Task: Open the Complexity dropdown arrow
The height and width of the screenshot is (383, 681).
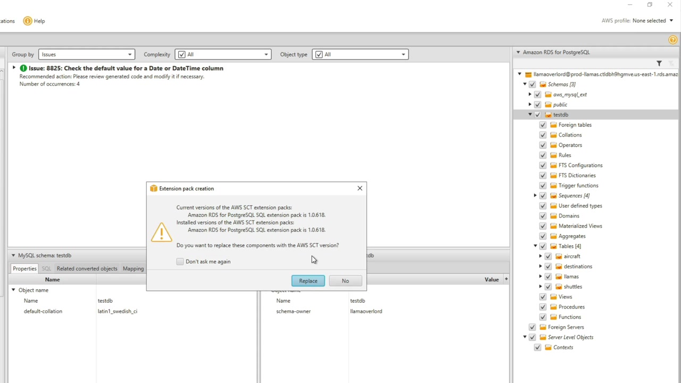Action: click(266, 54)
